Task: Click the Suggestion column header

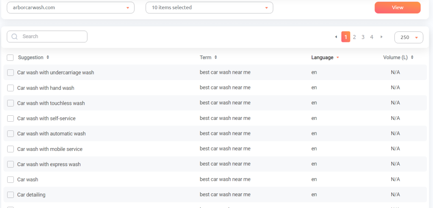Action: [31, 57]
